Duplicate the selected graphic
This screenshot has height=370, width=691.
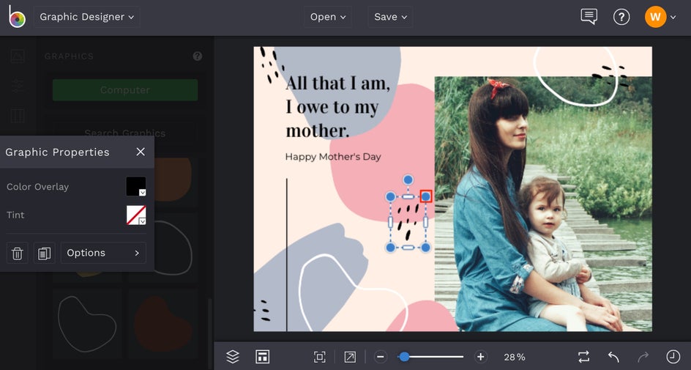pyautogui.click(x=44, y=253)
